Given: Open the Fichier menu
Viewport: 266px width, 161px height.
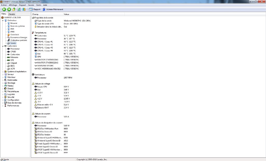Looking at the screenshot, I should [4, 5].
